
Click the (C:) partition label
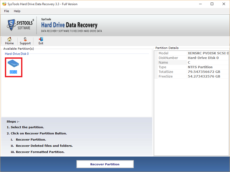pos(13,72)
